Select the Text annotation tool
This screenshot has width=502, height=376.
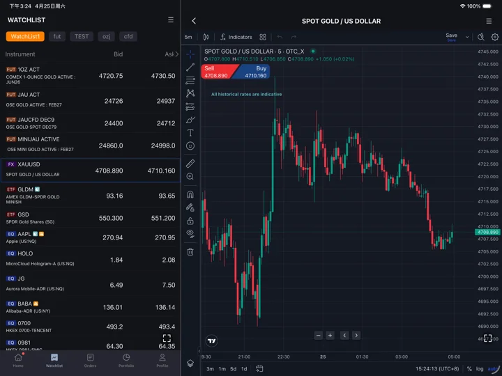tap(190, 133)
